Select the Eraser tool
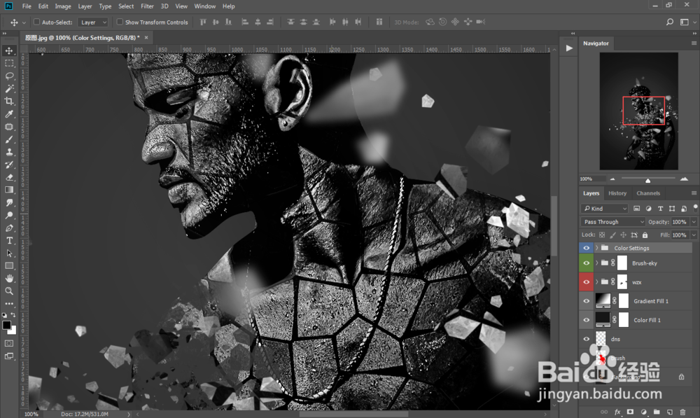 [9, 177]
